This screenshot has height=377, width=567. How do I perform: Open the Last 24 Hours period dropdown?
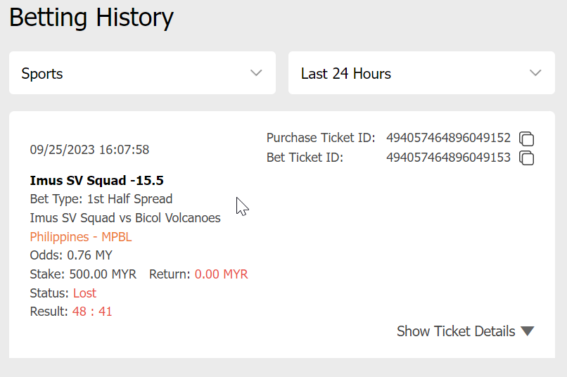[421, 73]
